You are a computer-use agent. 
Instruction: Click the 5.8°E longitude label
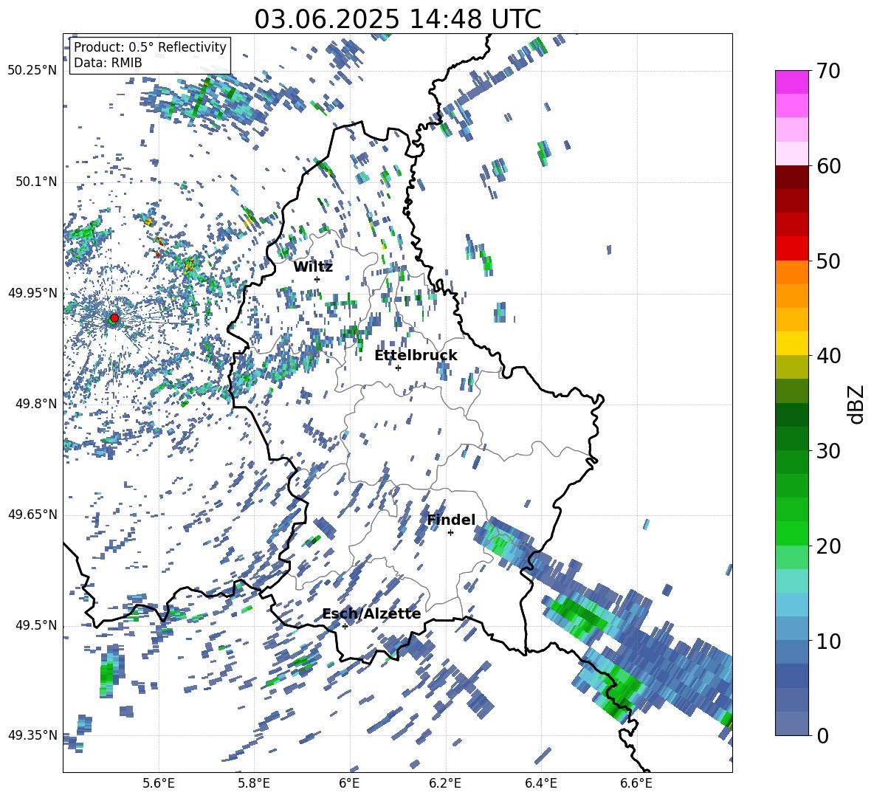click(x=254, y=784)
